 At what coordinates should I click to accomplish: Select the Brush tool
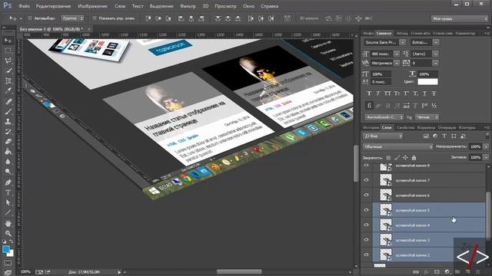click(x=8, y=111)
